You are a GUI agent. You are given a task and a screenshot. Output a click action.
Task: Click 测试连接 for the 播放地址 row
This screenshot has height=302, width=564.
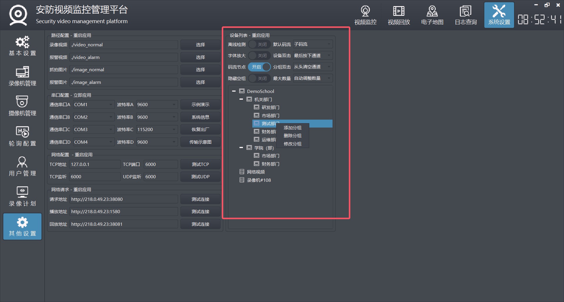coord(200,211)
